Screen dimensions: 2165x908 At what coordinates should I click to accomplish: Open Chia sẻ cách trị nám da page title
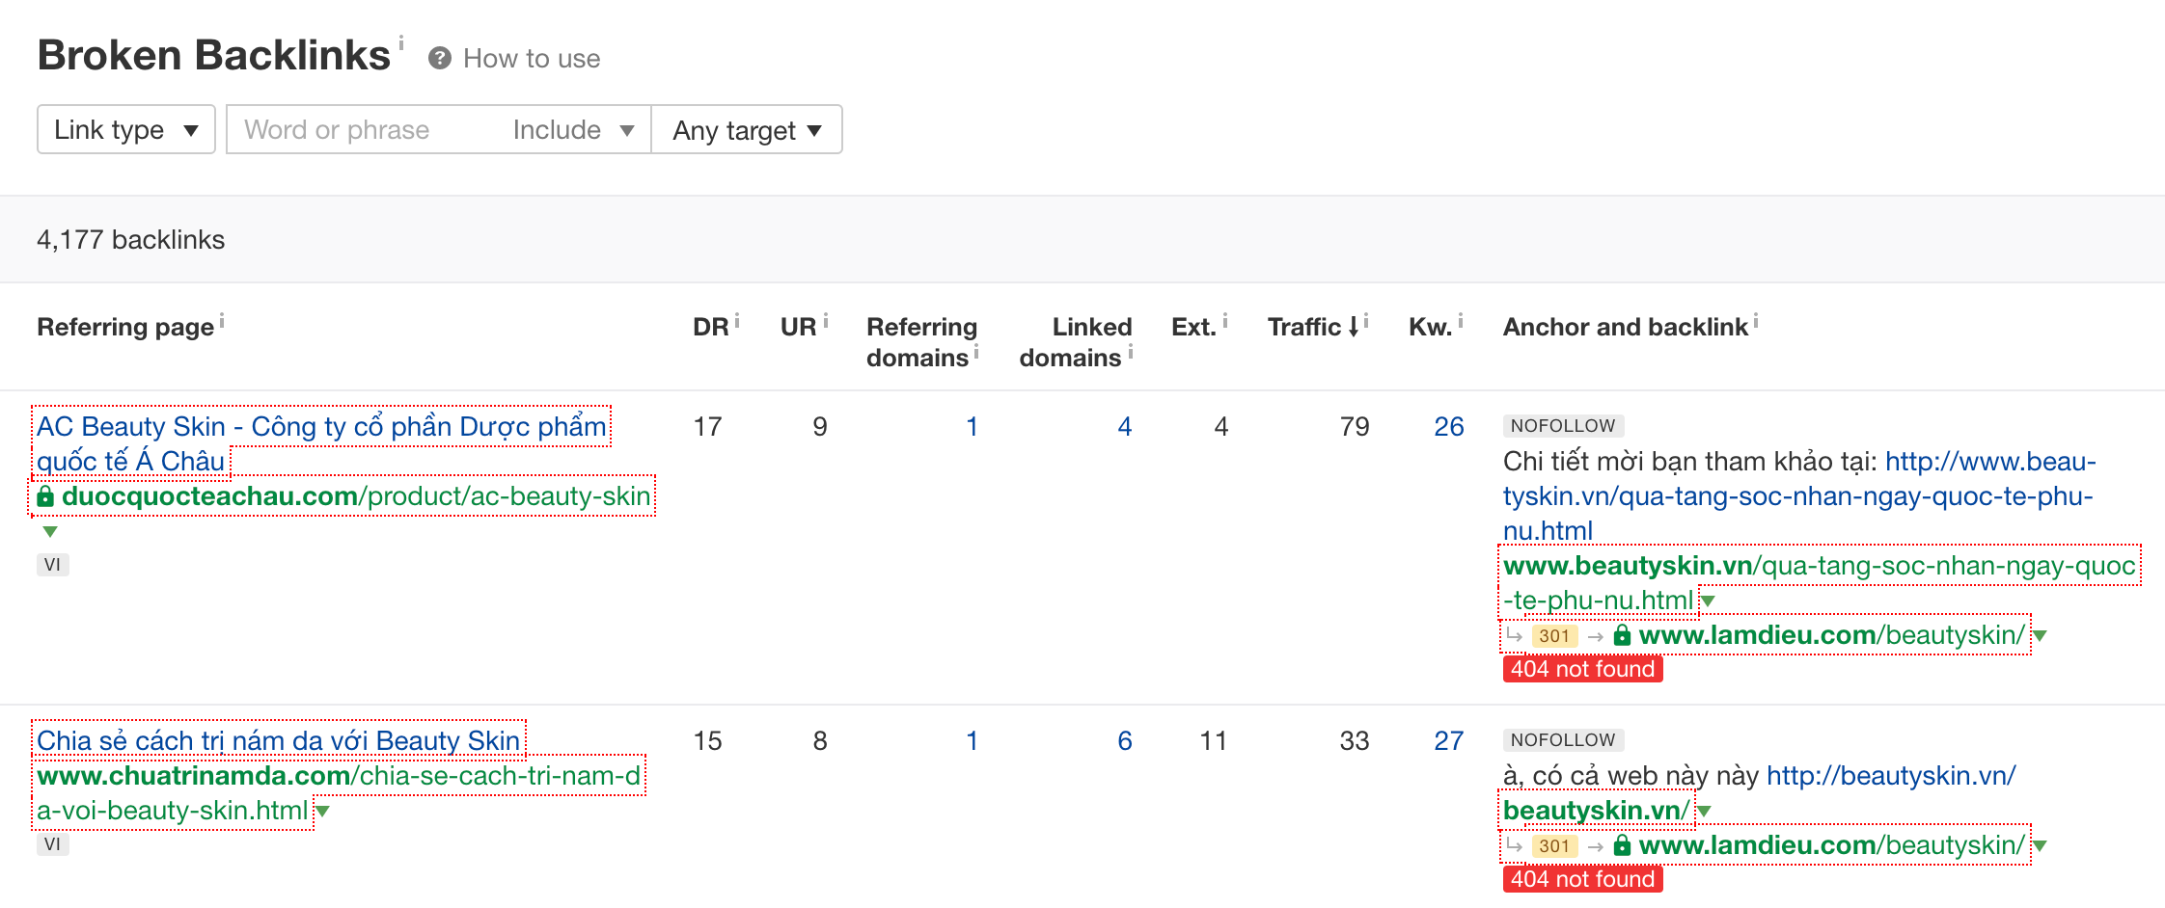coord(278,741)
